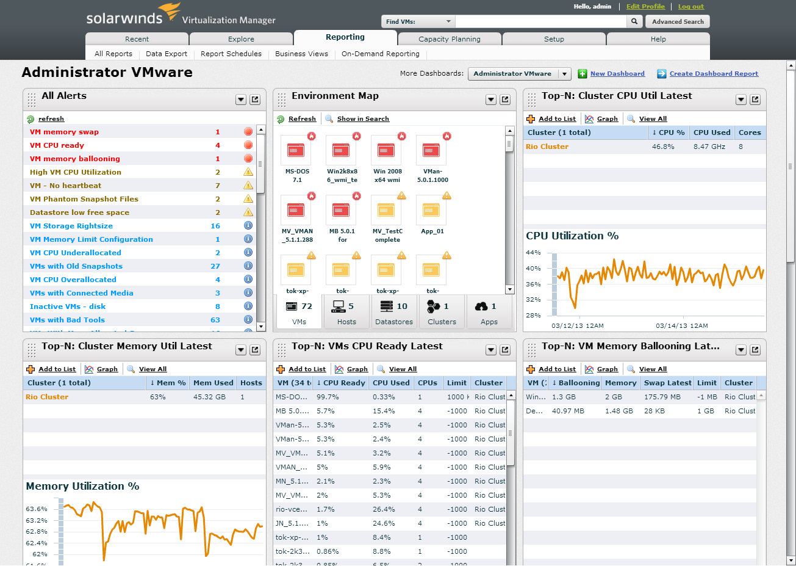Viewport: 796px width, 566px height.
Task: Pop out the VM Memory Ballooning panel
Action: [755, 350]
